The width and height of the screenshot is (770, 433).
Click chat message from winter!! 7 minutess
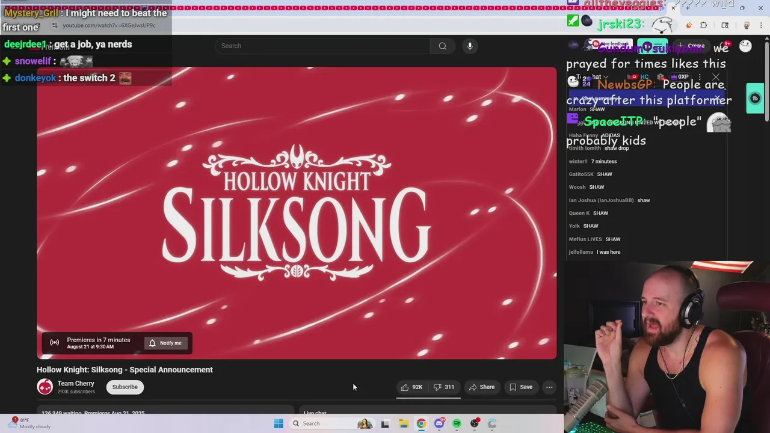pyautogui.click(x=593, y=161)
